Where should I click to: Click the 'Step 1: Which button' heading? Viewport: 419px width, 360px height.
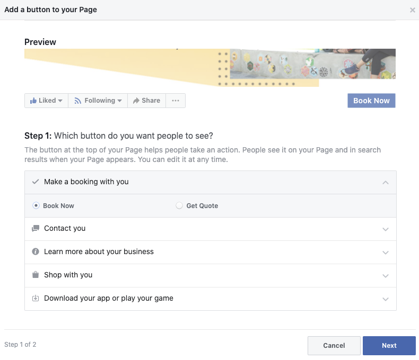coord(119,136)
